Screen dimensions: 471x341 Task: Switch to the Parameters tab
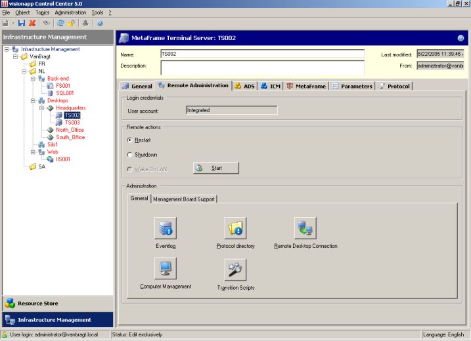(353, 87)
